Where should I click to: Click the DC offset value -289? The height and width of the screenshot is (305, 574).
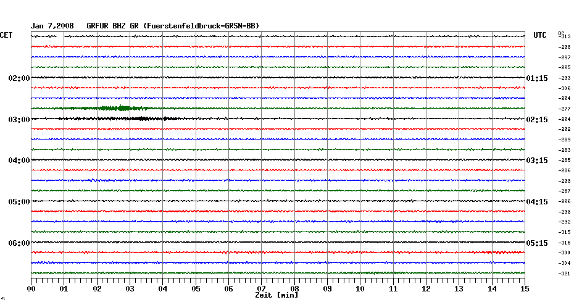pyautogui.click(x=565, y=140)
